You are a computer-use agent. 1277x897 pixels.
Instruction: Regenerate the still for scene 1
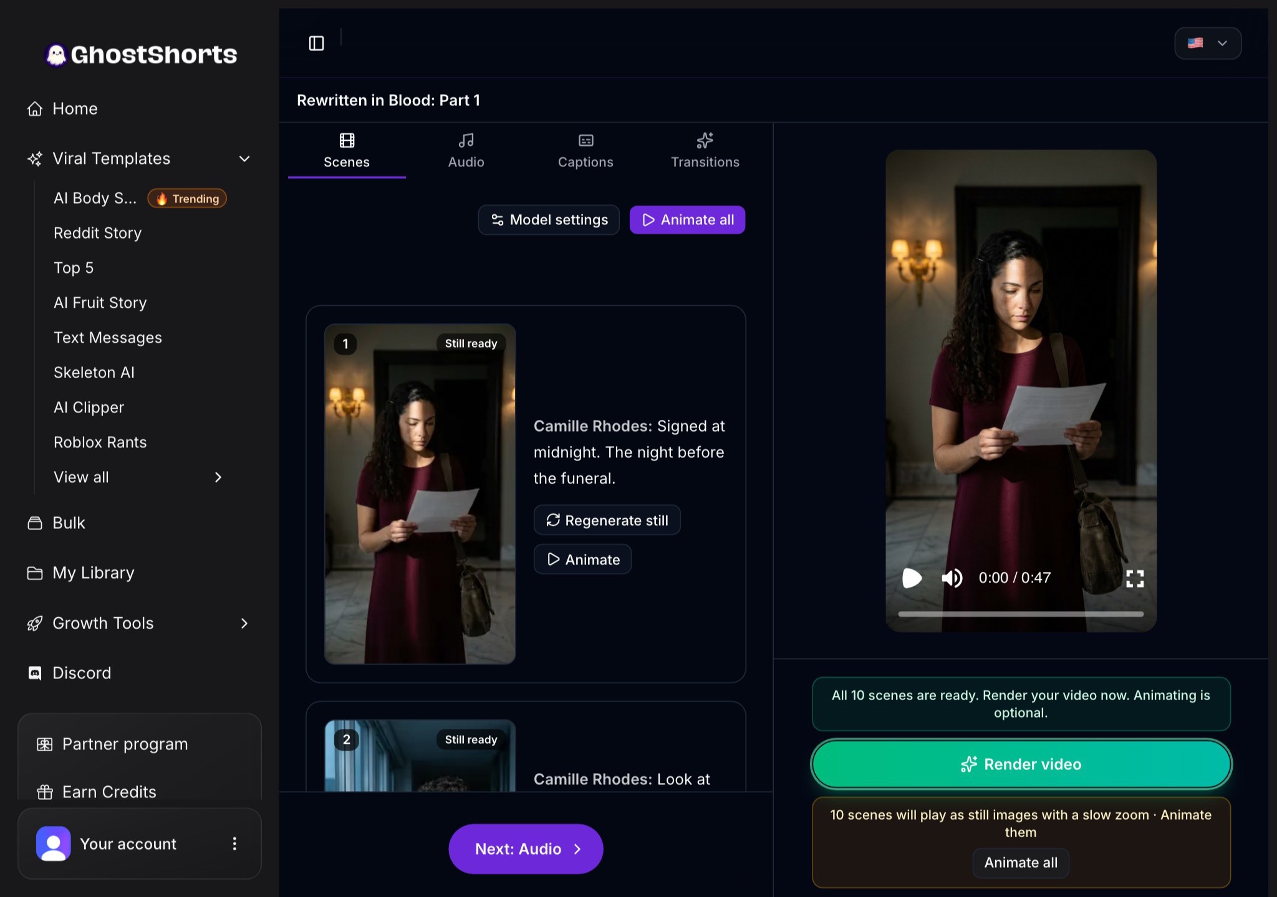[607, 520]
